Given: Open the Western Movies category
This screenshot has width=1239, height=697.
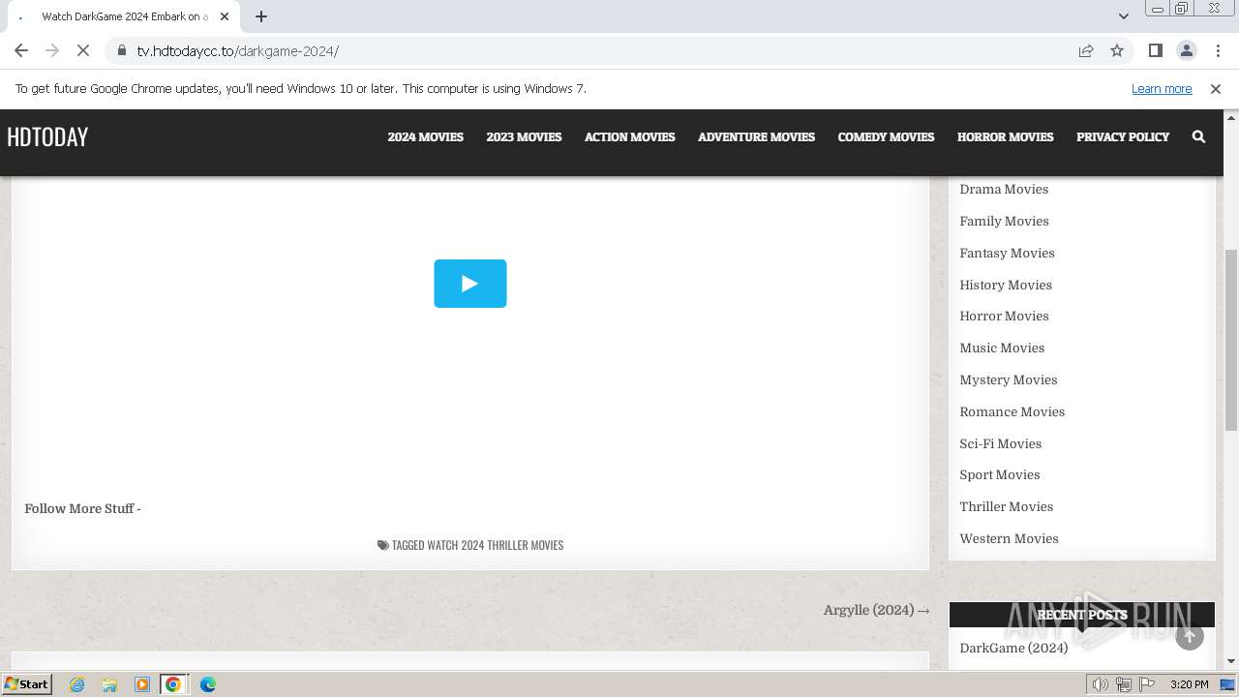Looking at the screenshot, I should click(x=1009, y=538).
